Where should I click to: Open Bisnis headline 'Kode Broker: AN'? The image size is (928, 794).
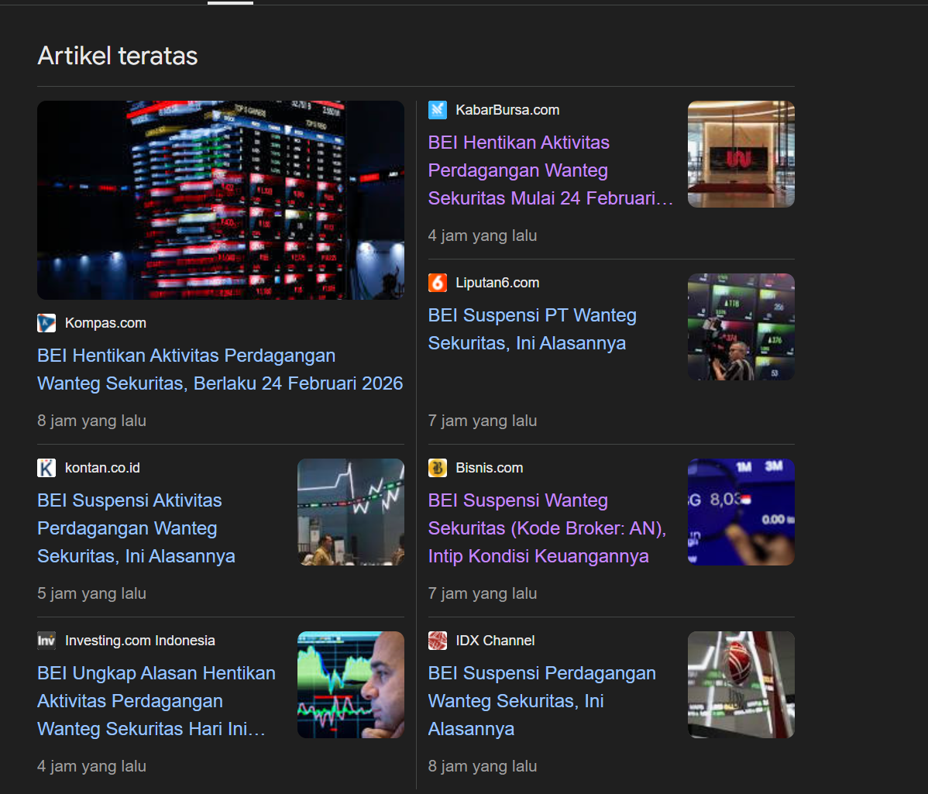pos(547,528)
